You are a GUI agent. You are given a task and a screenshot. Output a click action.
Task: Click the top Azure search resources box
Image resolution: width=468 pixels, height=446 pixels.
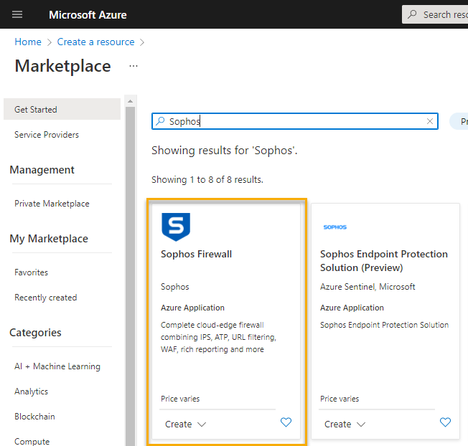point(435,14)
